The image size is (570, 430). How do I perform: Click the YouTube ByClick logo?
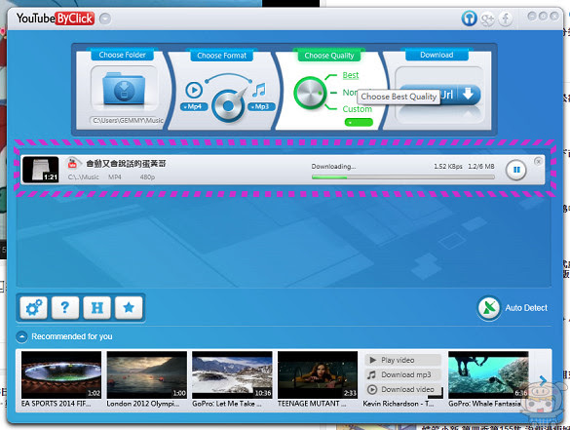56,19
